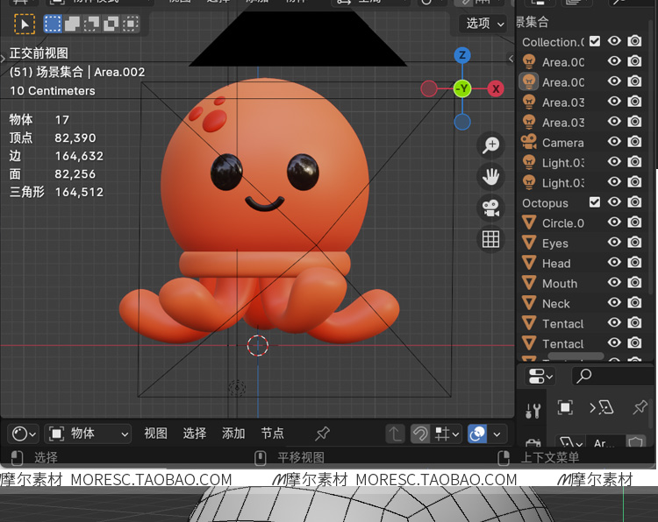Viewport: 658px width, 522px height.
Task: Open the 视图 menu in node editor
Action: 155,434
